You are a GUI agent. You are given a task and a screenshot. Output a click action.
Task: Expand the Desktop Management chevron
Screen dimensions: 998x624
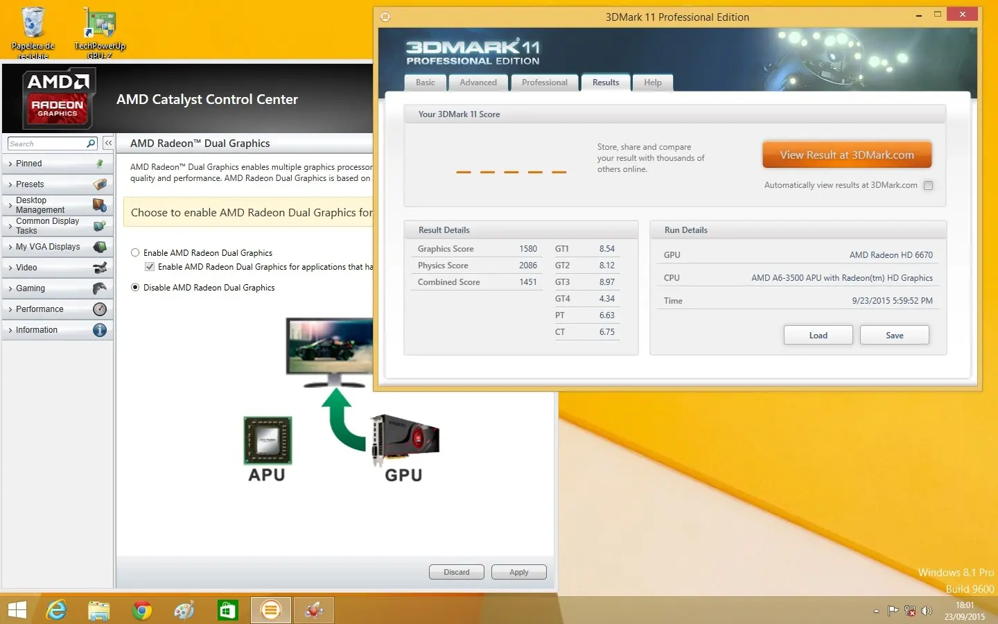click(10, 205)
